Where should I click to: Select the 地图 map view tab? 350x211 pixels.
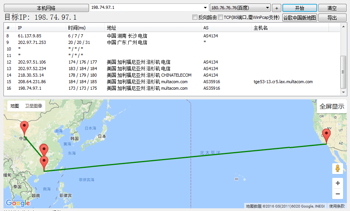tap(15, 106)
